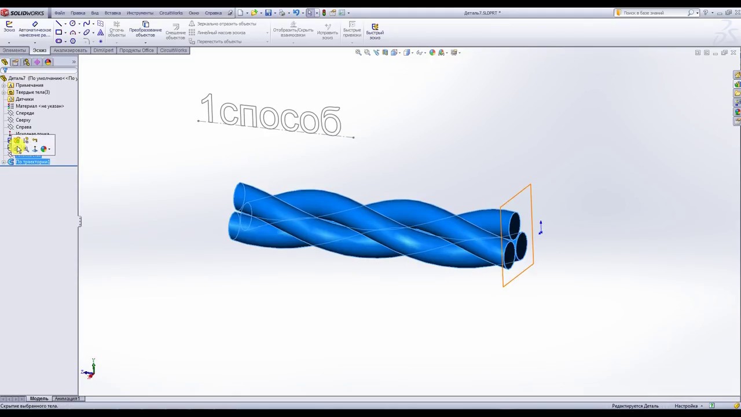
Task: Click the Rebuild traffic light icon
Action: pos(324,12)
